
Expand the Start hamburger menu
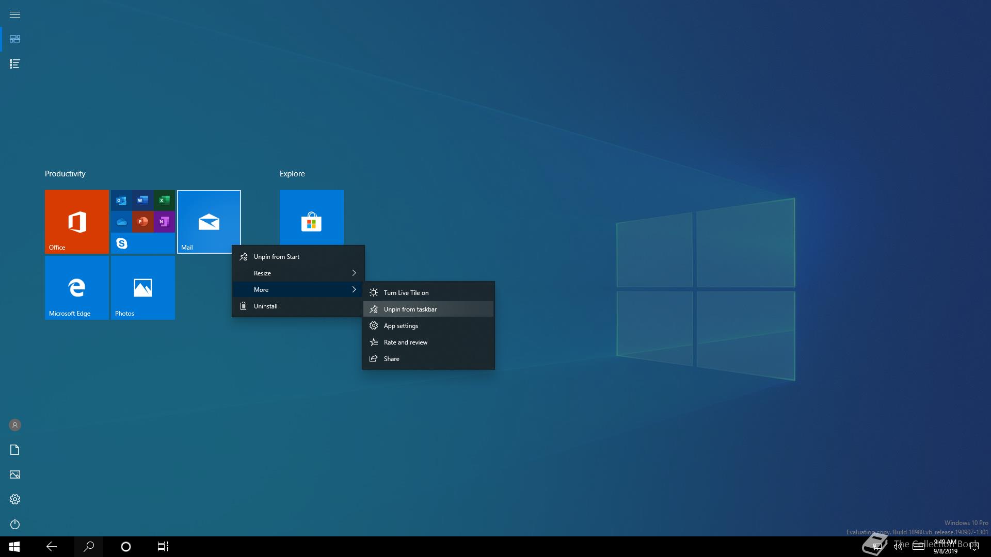15,14
